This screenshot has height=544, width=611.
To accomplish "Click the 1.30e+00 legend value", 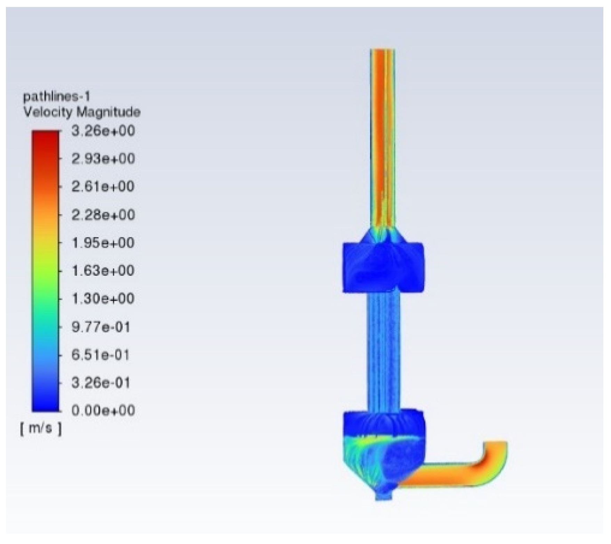I will tap(103, 299).
